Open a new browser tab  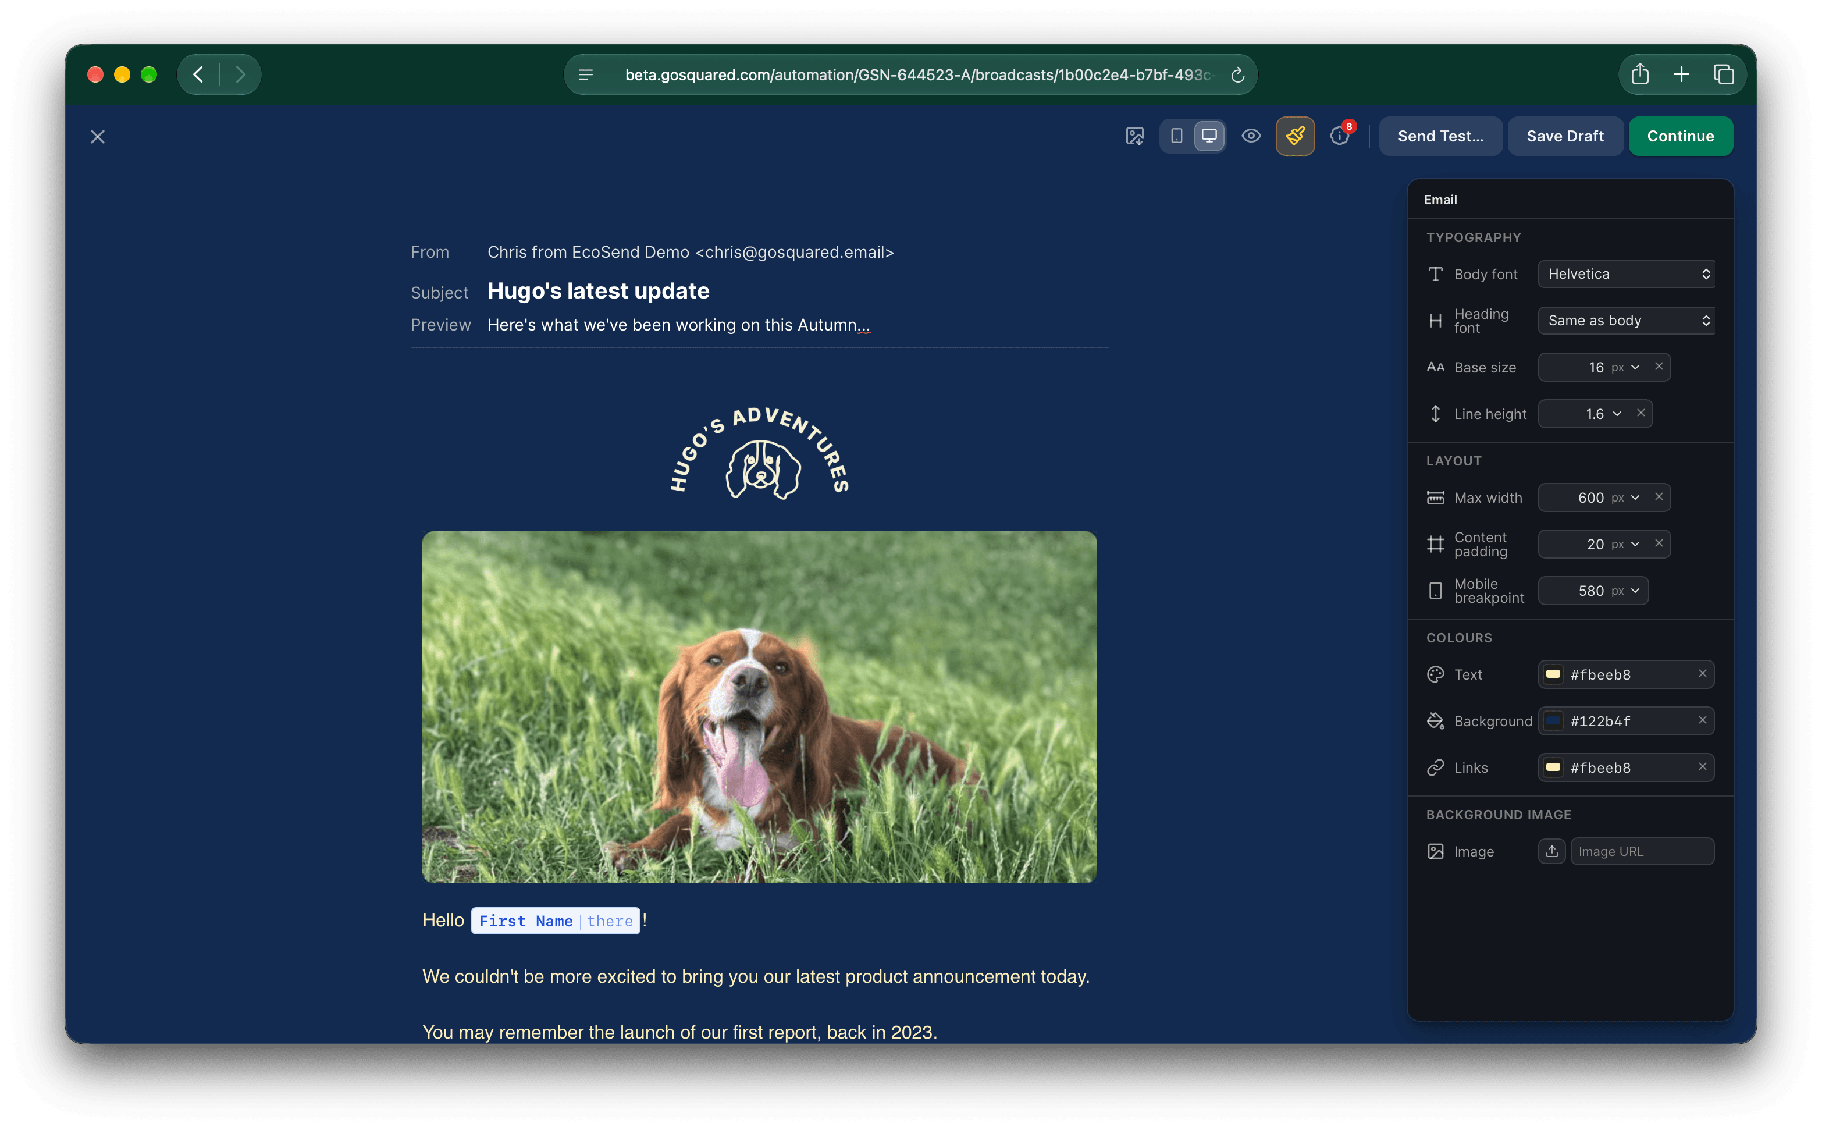(1681, 74)
